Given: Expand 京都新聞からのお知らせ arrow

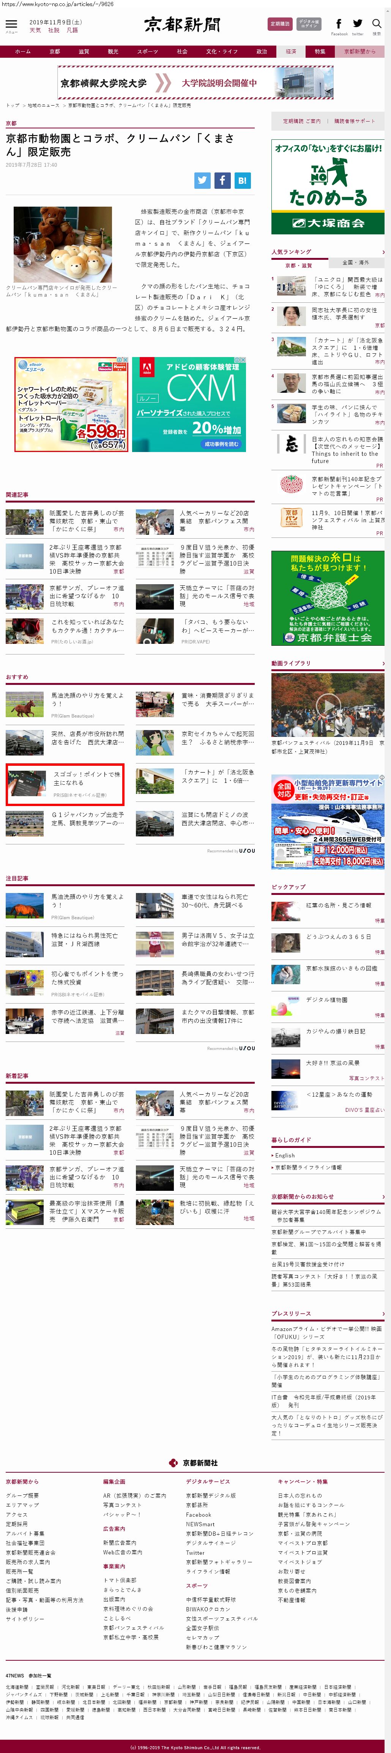Looking at the screenshot, I should [383, 1197].
